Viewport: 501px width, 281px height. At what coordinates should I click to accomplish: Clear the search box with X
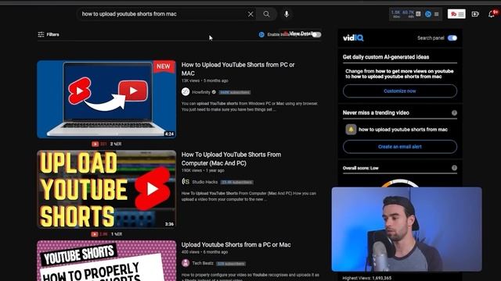[x=250, y=14]
